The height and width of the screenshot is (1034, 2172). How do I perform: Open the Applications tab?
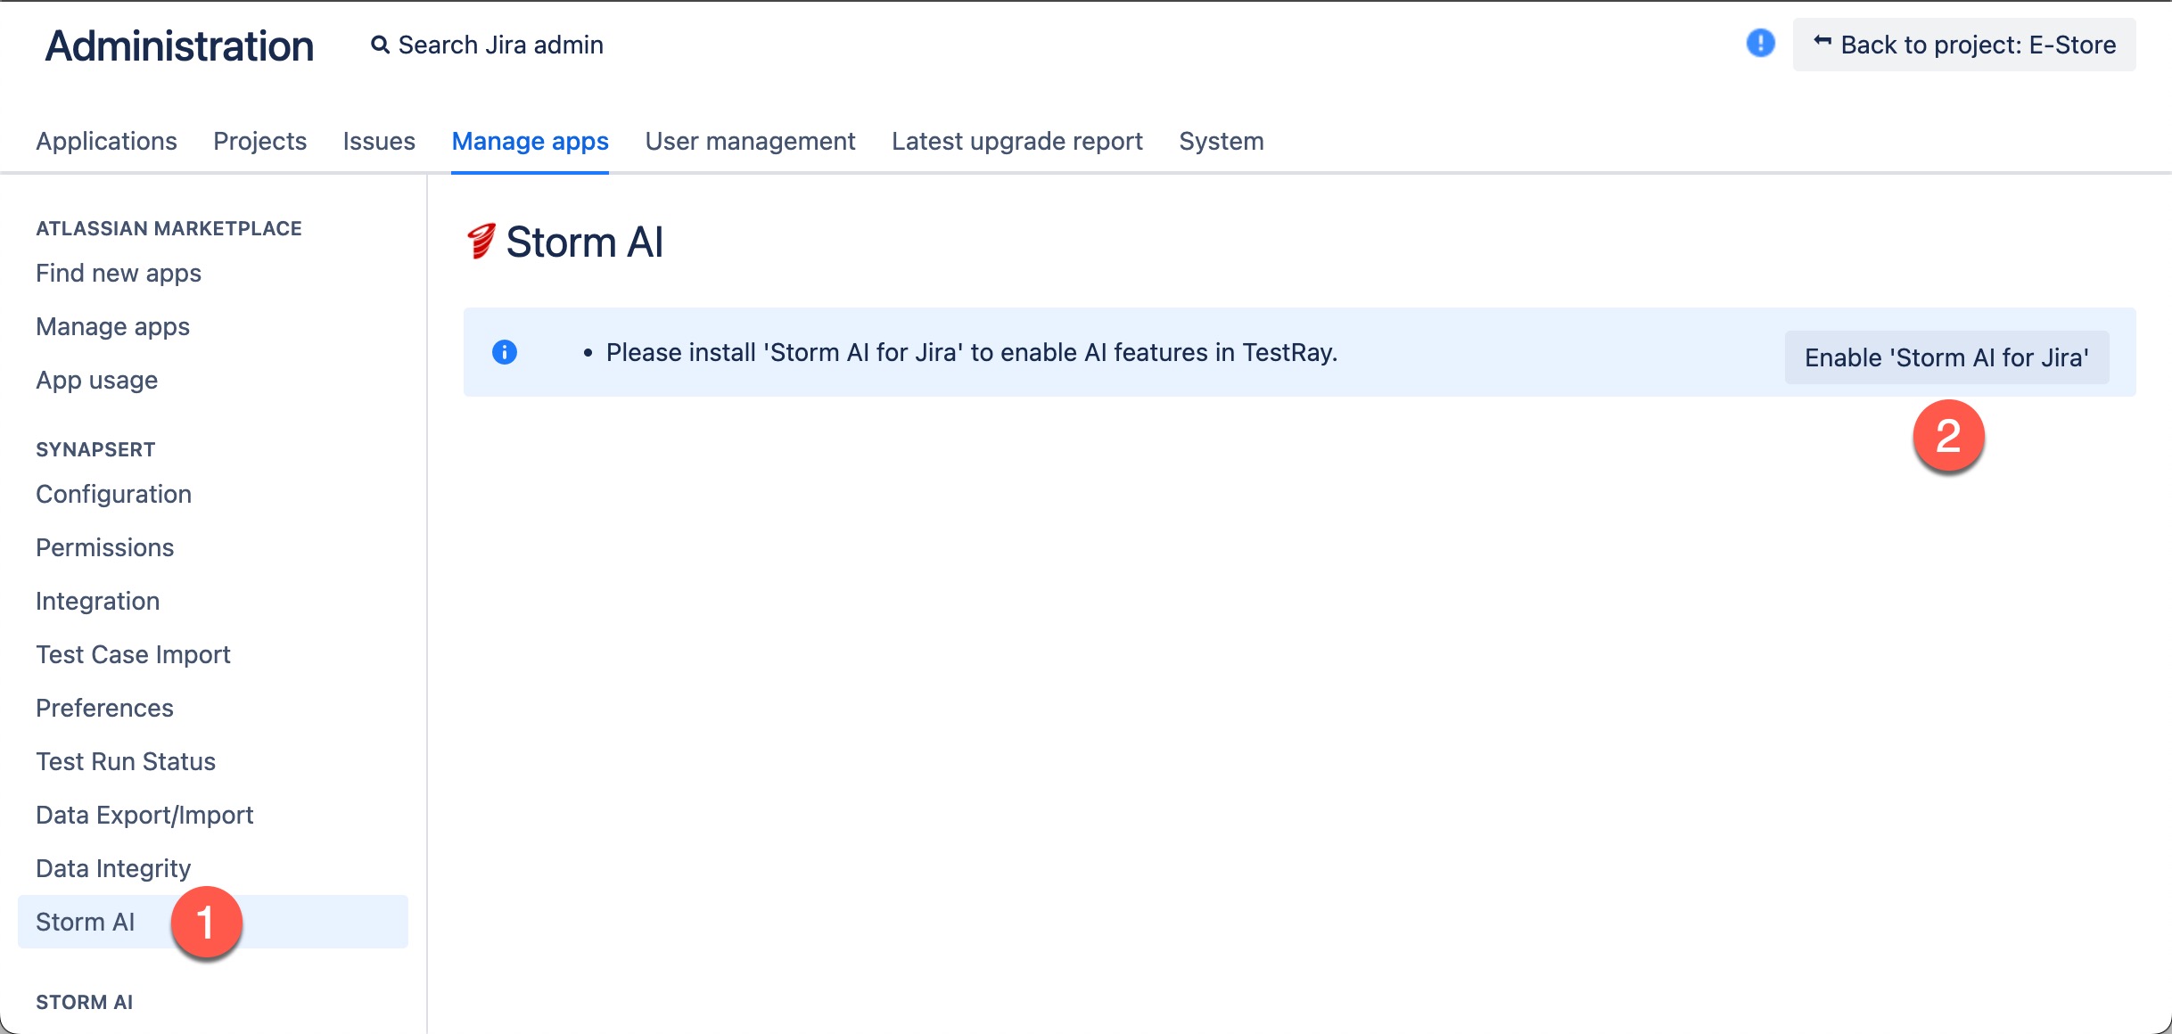(106, 141)
